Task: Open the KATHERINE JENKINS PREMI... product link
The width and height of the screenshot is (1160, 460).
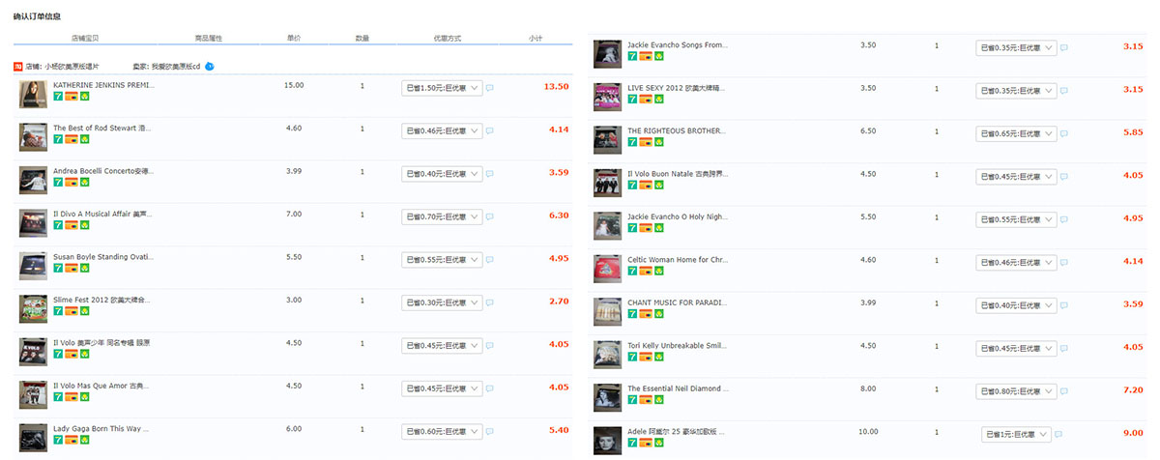Action: 103,85
